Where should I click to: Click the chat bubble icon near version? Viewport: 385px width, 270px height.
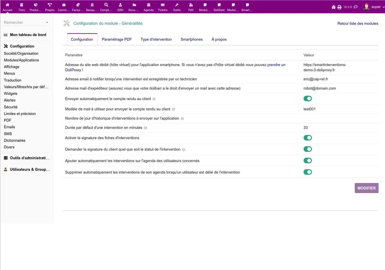click(355, 7)
